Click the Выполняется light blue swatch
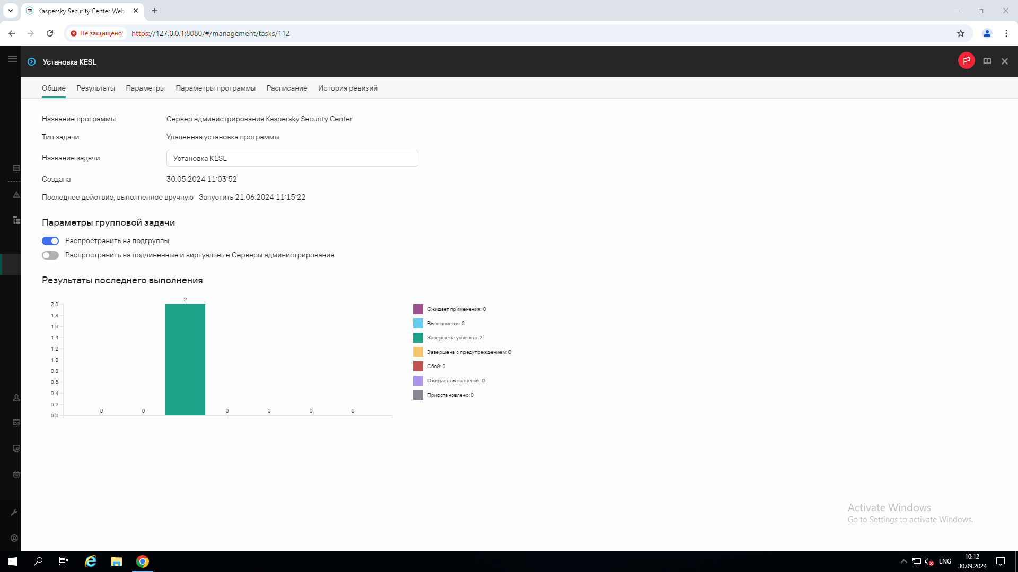 pos(418,324)
